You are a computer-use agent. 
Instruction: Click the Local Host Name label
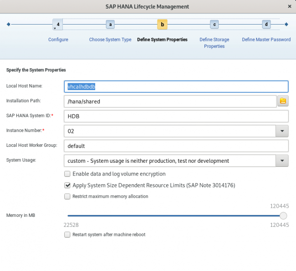point(24,86)
